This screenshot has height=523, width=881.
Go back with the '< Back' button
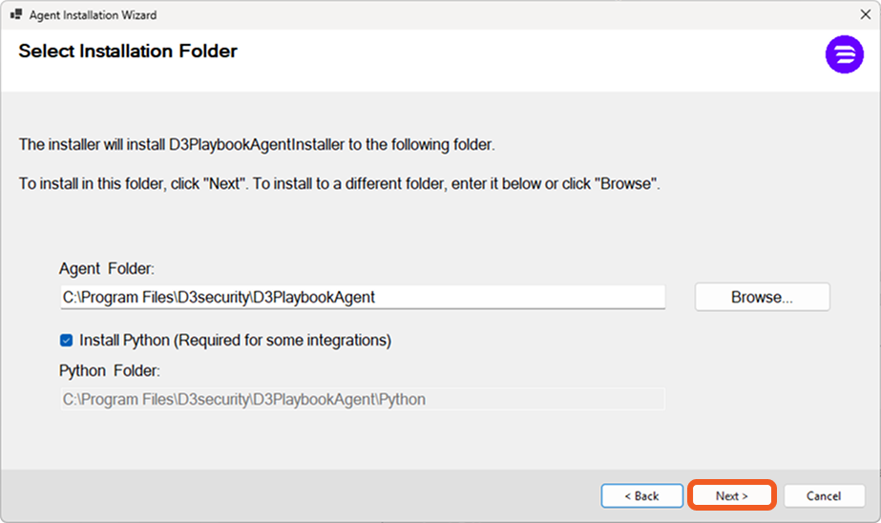[x=641, y=496]
